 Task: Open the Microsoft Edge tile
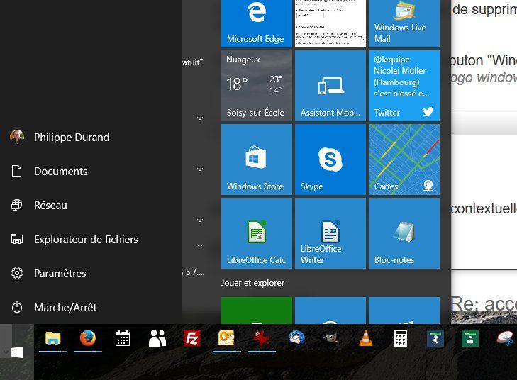point(257,23)
